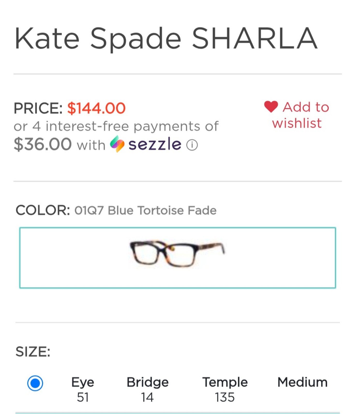
Task: Select the size 51-14-135 radio button
Action: (x=35, y=383)
